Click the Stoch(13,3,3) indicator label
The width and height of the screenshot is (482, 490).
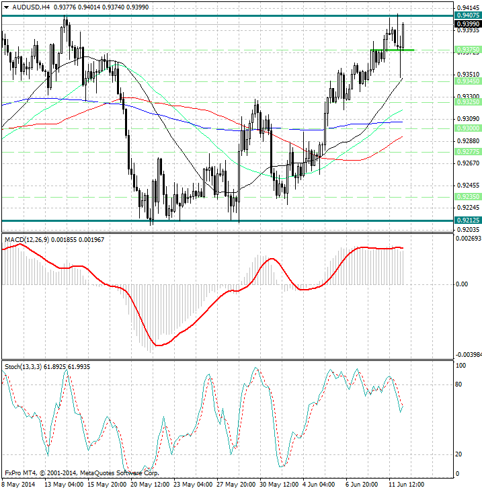[x=24, y=366]
